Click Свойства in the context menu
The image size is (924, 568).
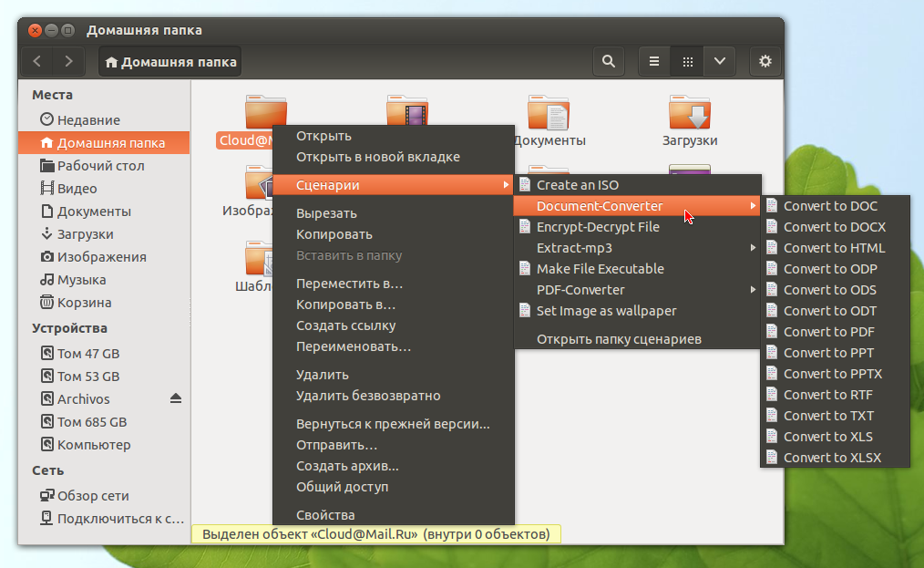[x=325, y=515]
